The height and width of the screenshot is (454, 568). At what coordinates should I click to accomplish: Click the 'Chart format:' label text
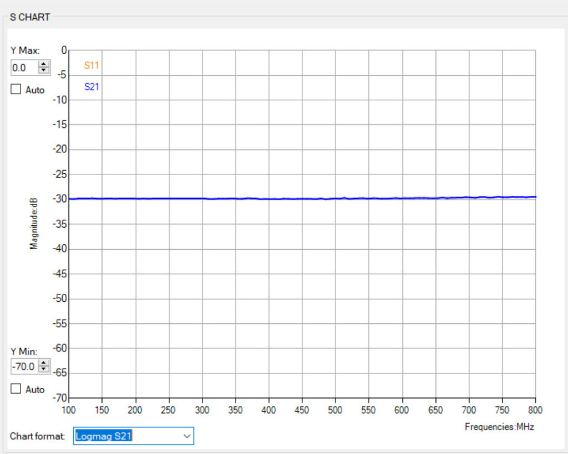coord(37,436)
